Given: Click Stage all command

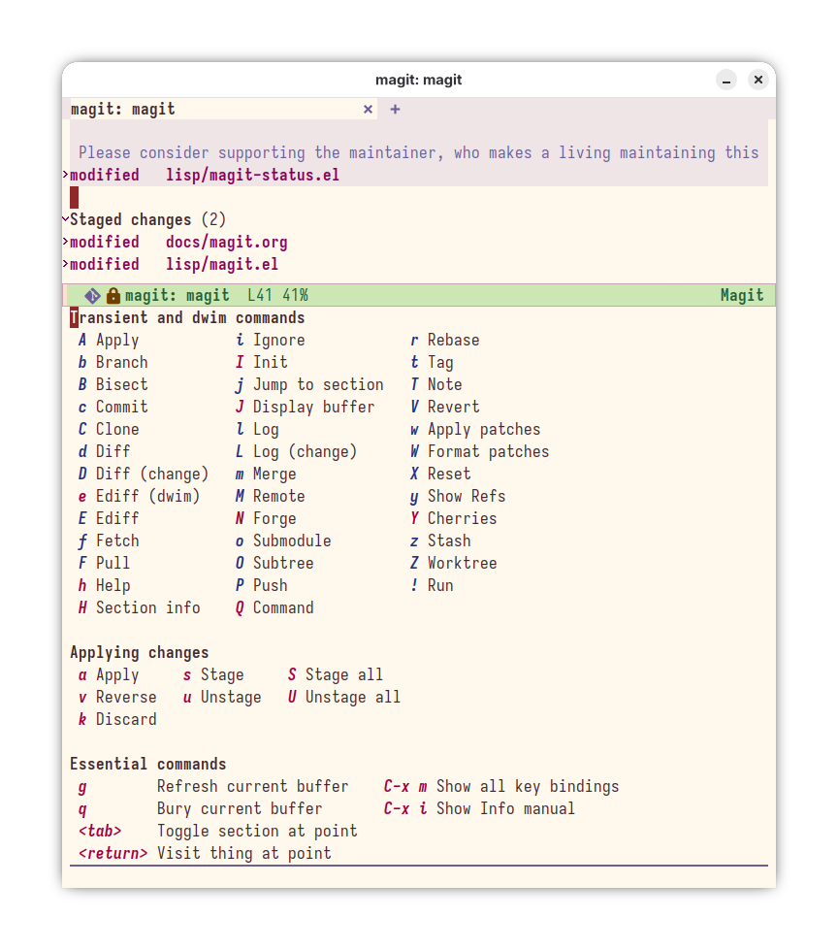Looking at the screenshot, I should (336, 675).
